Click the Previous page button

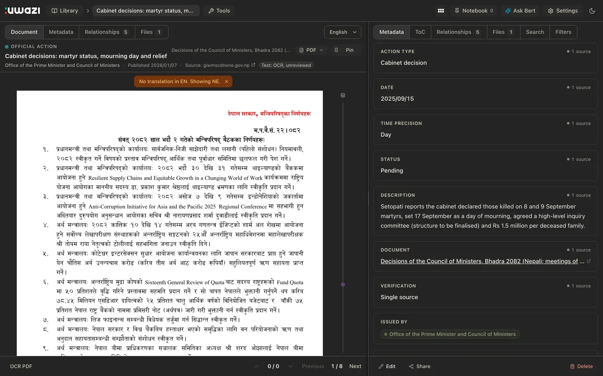pos(313,366)
